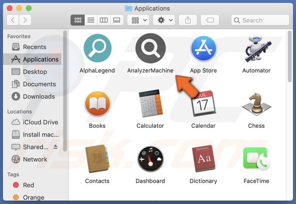Close the Finder window
The width and height of the screenshot is (296, 204).
click(10, 8)
